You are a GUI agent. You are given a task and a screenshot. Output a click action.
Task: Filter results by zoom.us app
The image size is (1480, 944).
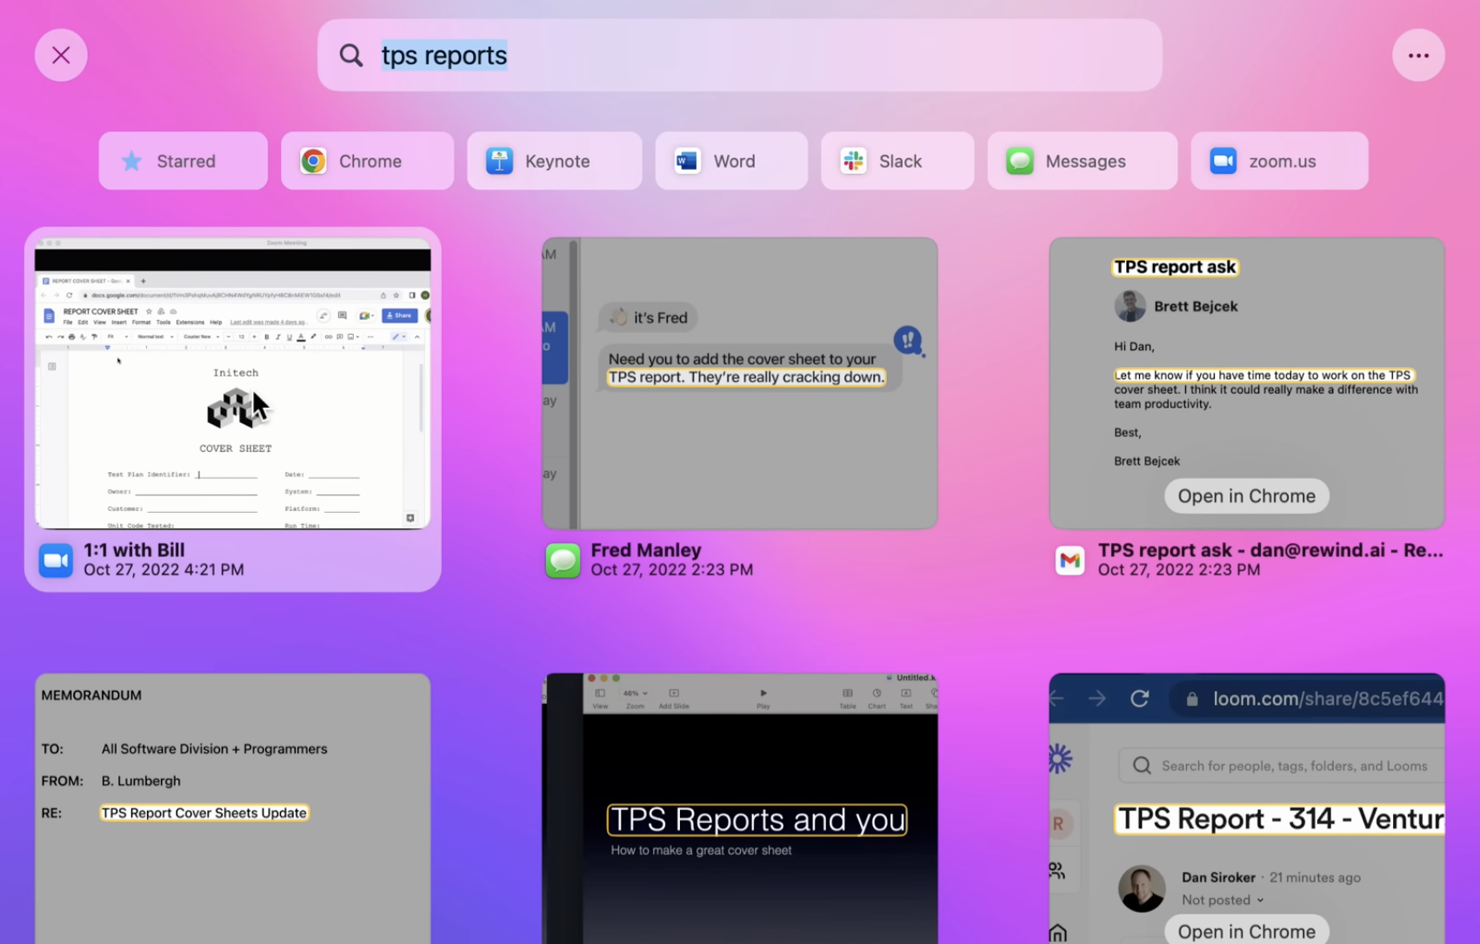coord(1279,161)
